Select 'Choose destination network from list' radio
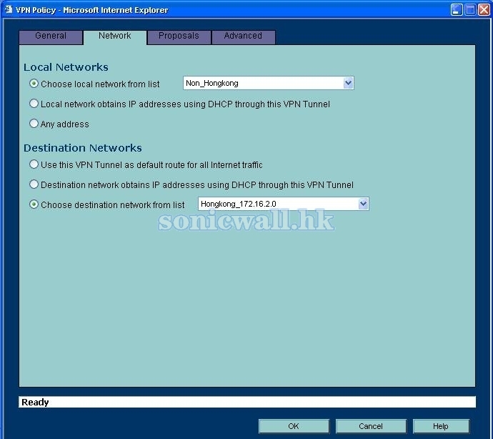 (34, 204)
